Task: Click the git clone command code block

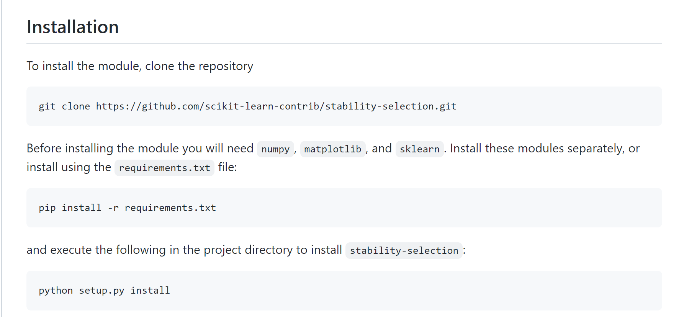Action: 344,106
